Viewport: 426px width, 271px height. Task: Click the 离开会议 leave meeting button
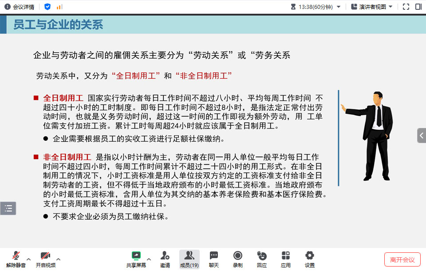tap(402, 259)
